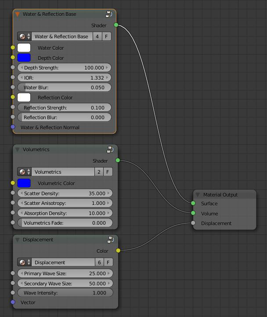267x317 pixels.
Task: Decrease IOR with left arrow
Action: click(22, 78)
